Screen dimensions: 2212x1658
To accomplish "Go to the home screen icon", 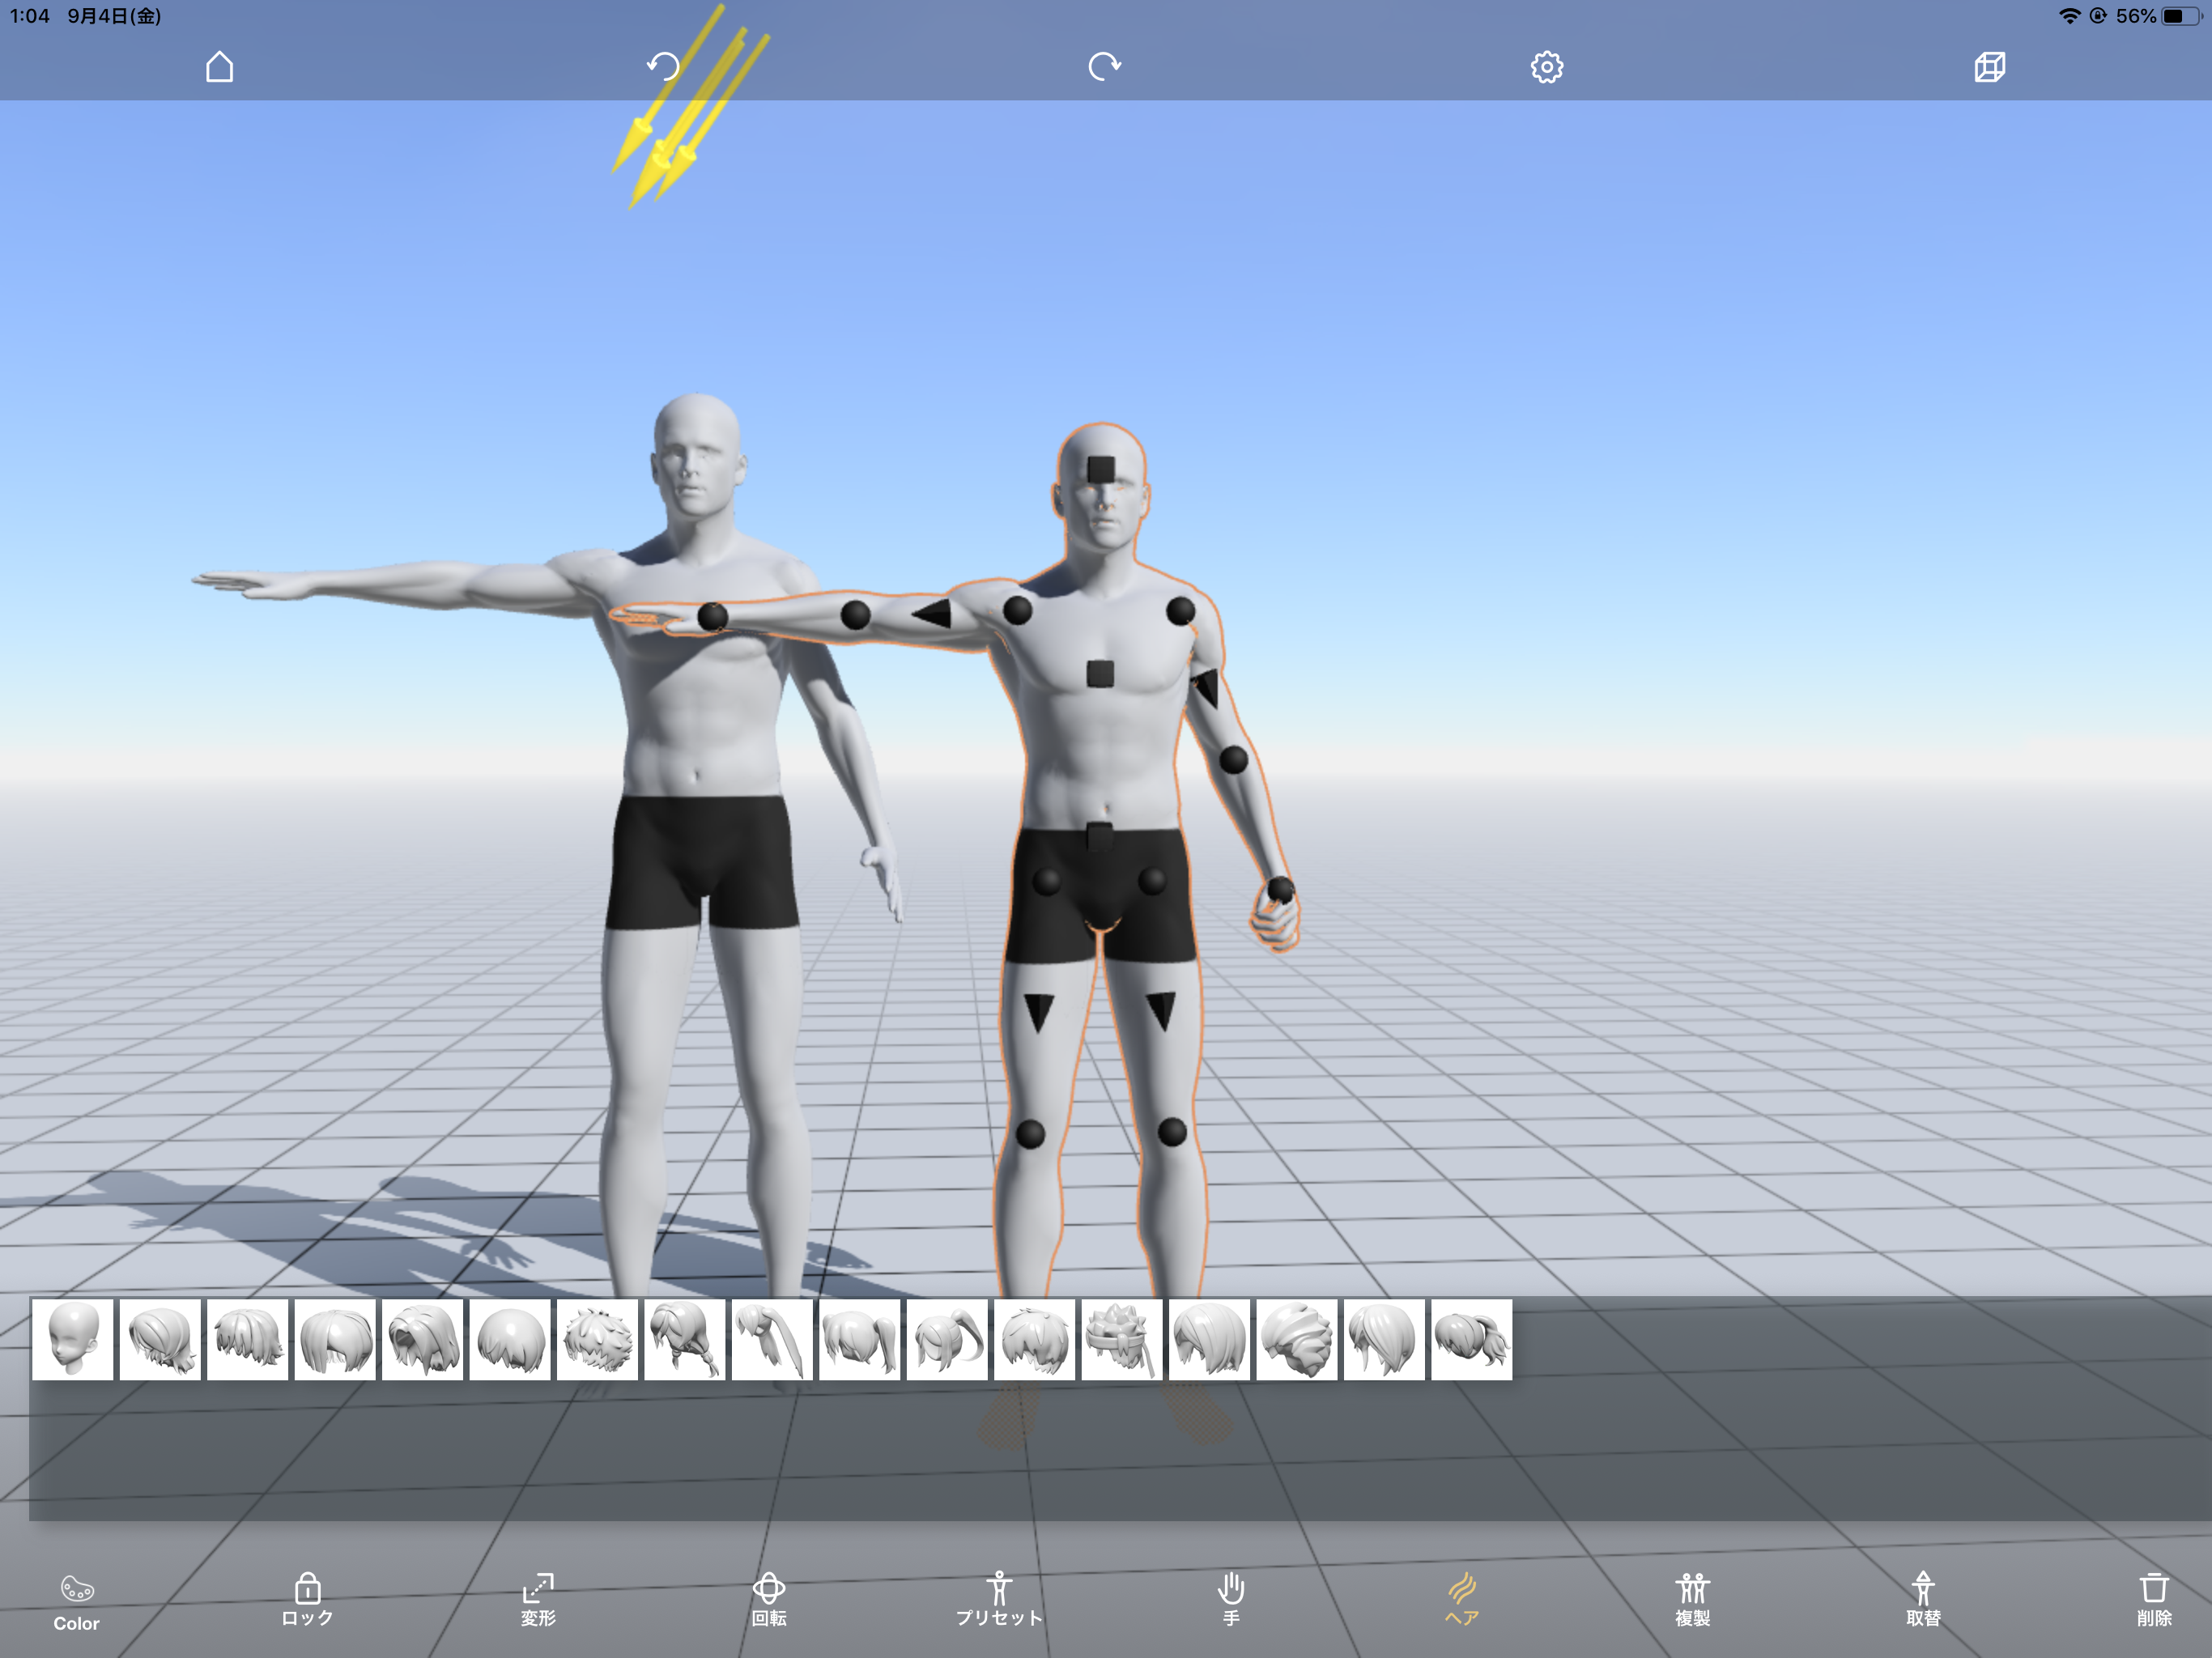I will pos(220,67).
